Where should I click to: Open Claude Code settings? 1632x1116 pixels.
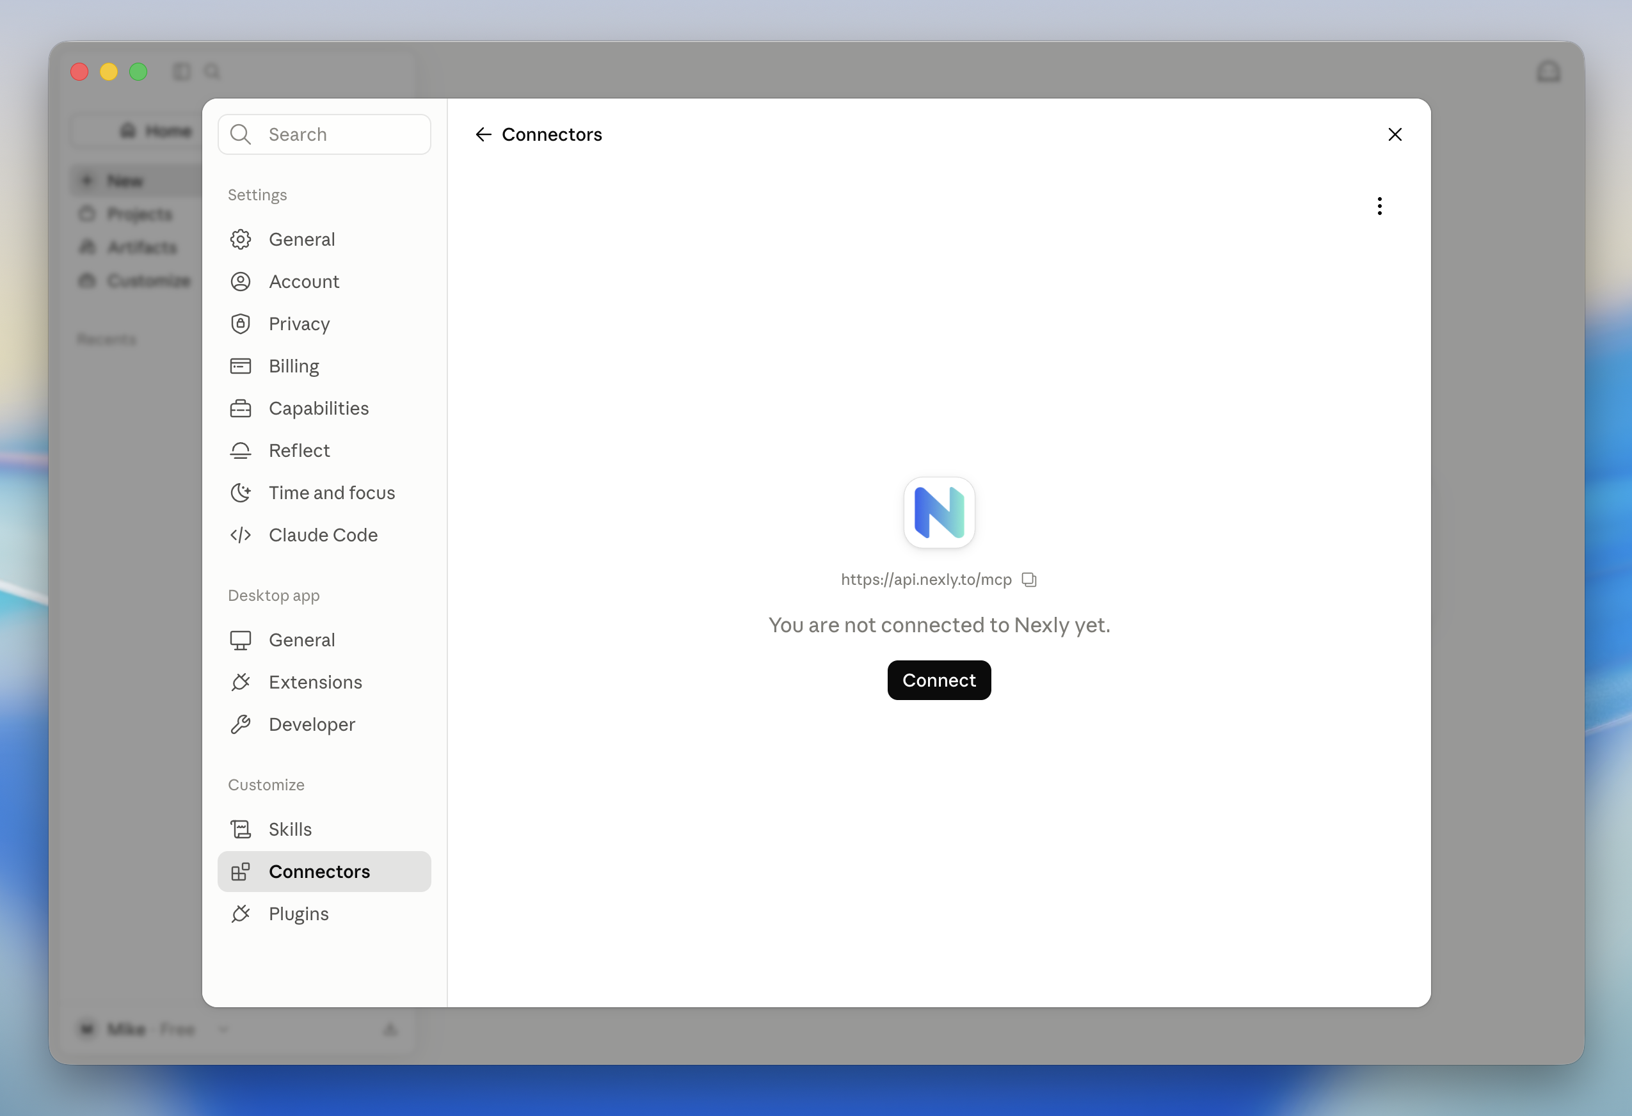point(324,534)
